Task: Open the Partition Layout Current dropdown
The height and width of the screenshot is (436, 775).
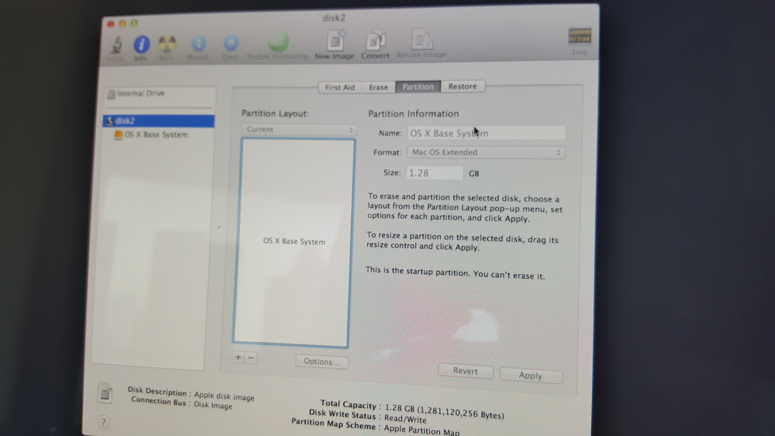Action: pyautogui.click(x=299, y=130)
